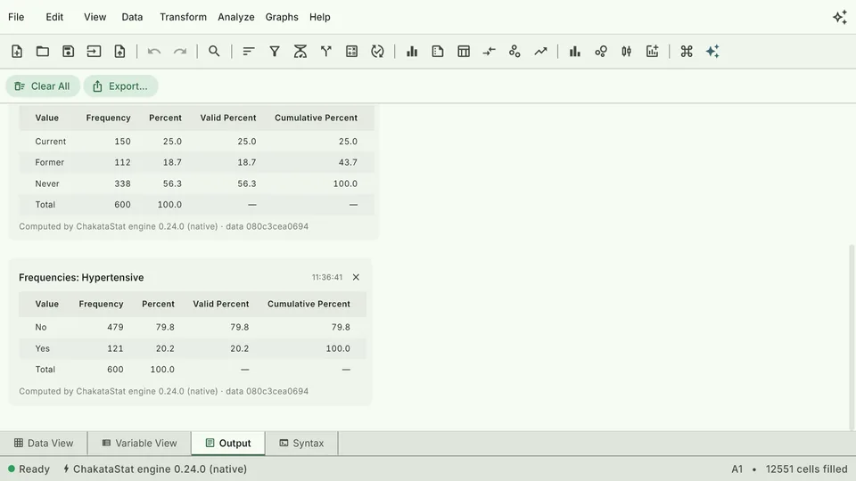The image size is (856, 481).
Task: Click the Clear All button
Action: coord(43,86)
